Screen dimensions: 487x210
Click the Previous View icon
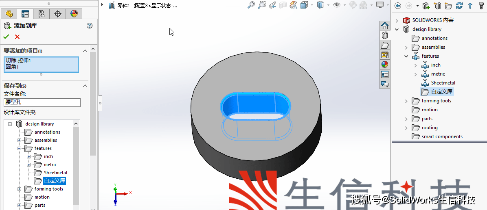click(x=272, y=5)
